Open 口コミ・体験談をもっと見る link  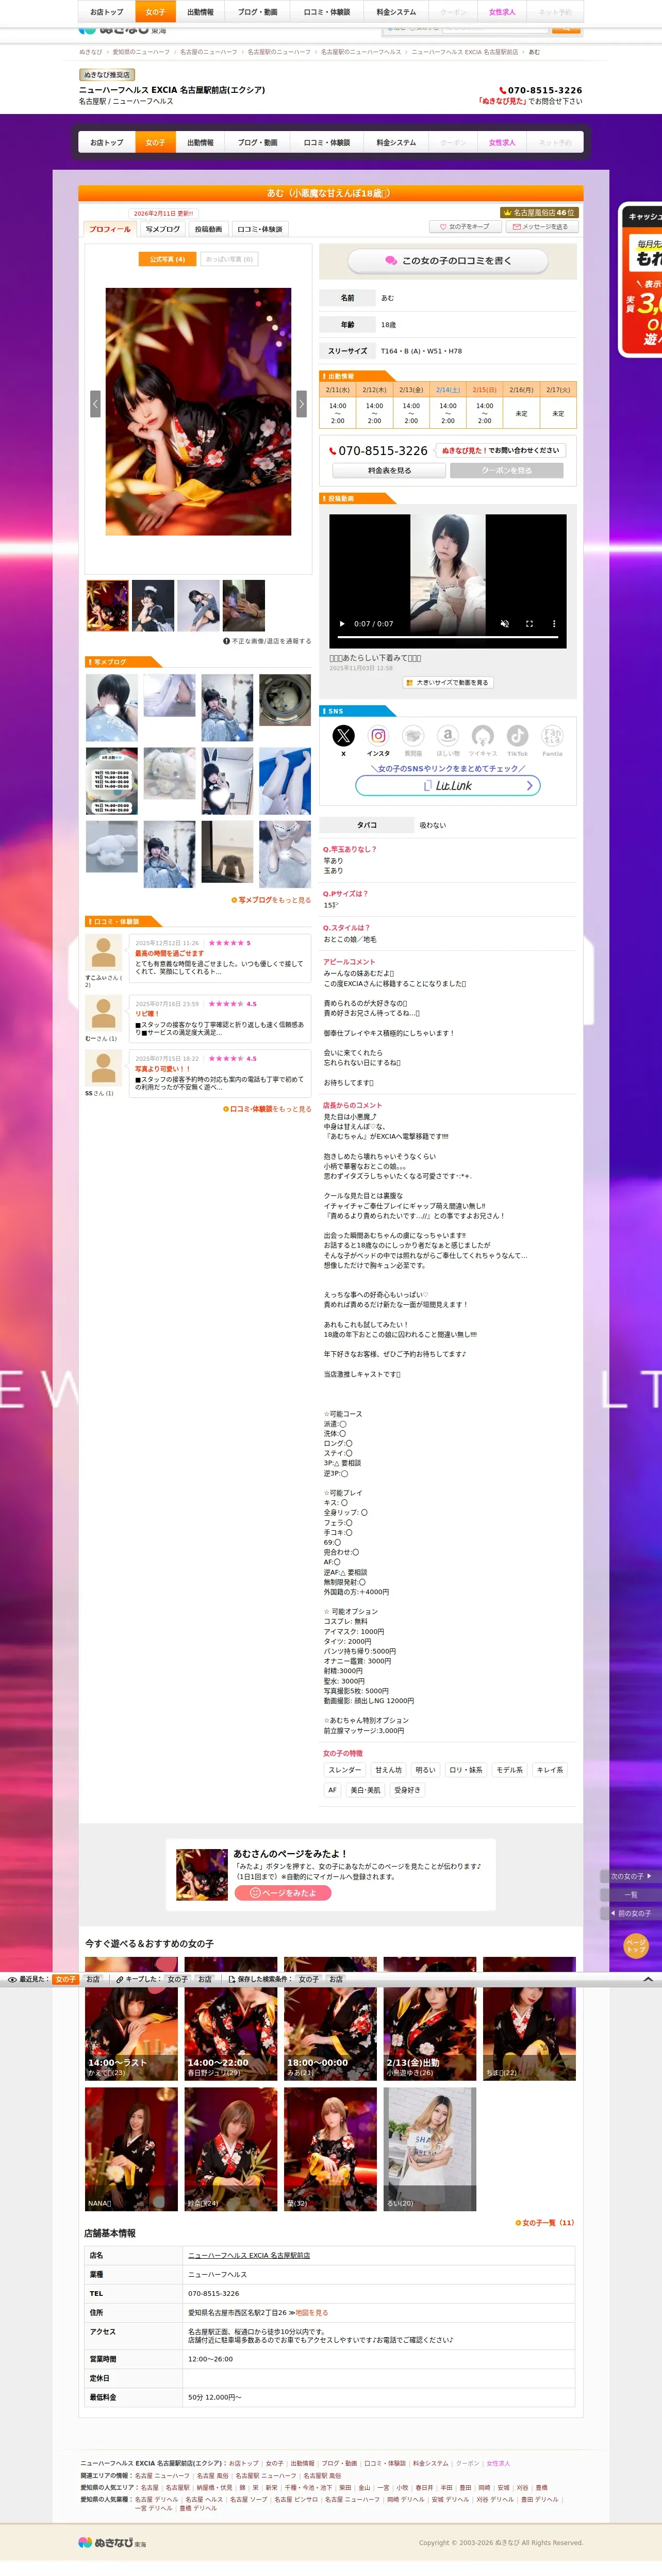click(267, 1109)
